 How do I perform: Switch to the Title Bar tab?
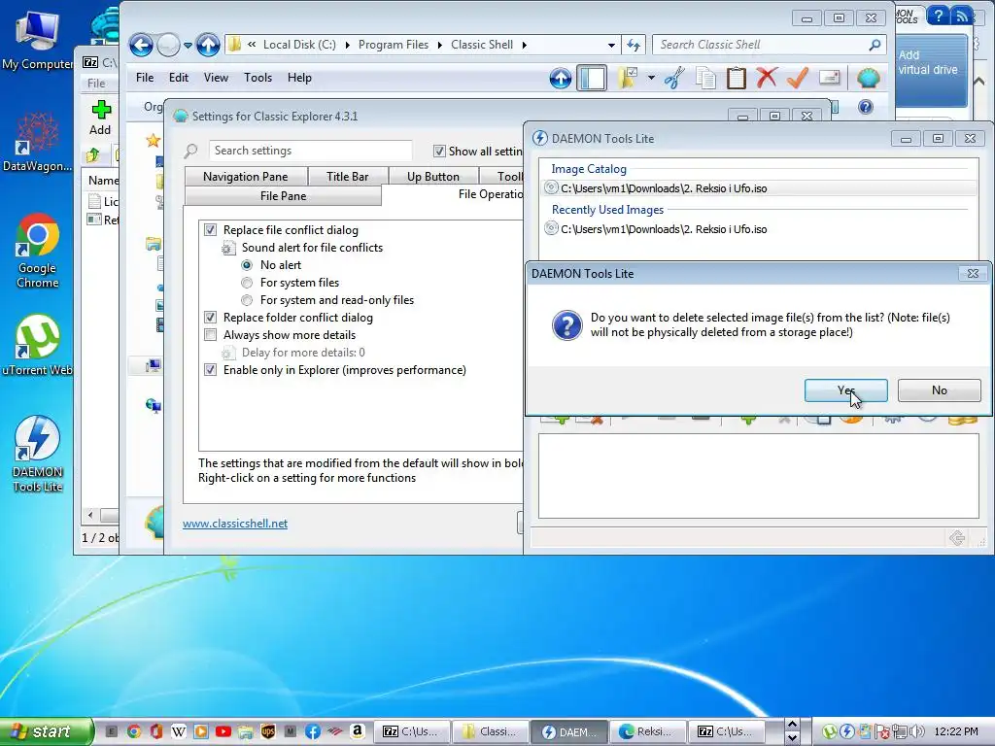347,177
